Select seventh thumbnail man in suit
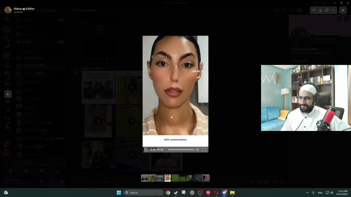The image size is (351, 197). coord(191,178)
